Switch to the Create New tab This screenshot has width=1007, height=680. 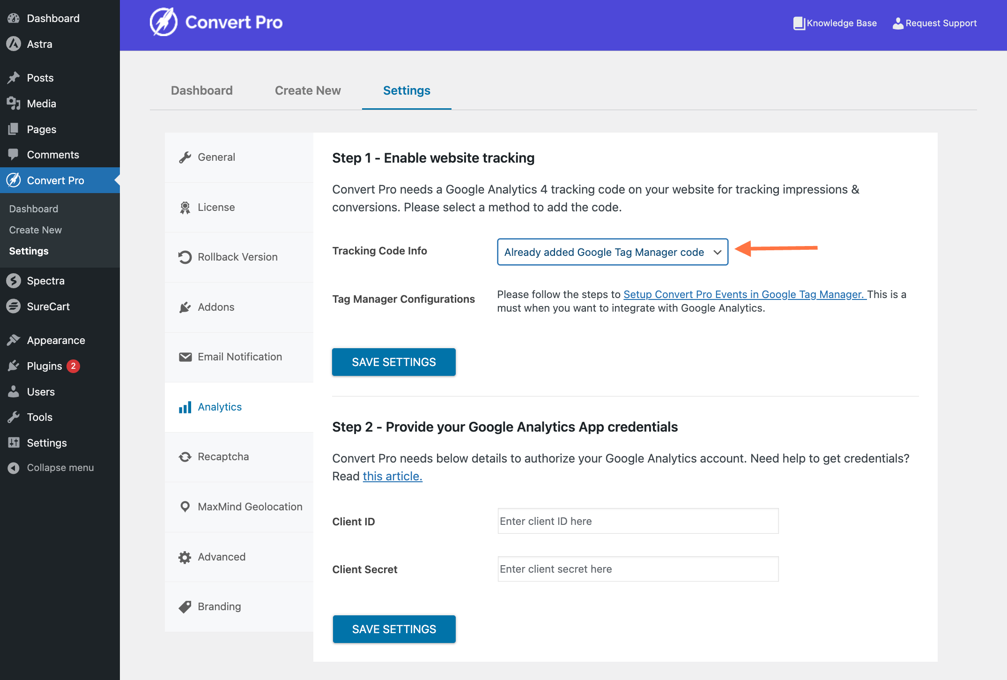[x=308, y=90]
